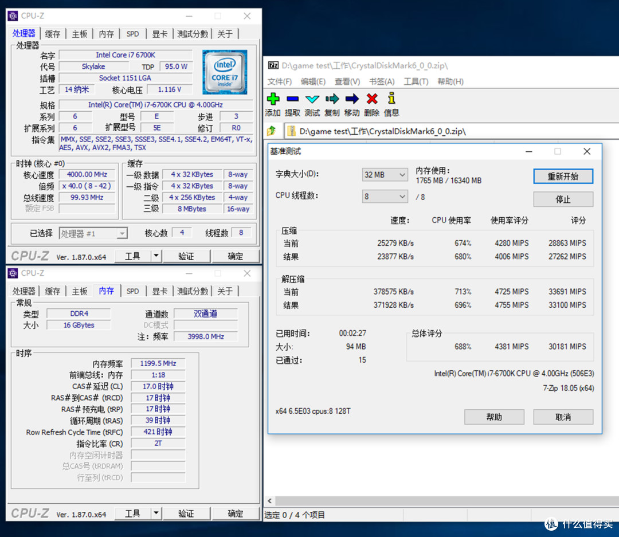Click 验证 button in top CPU-Z
This screenshot has width=619, height=537.
pyautogui.click(x=186, y=256)
